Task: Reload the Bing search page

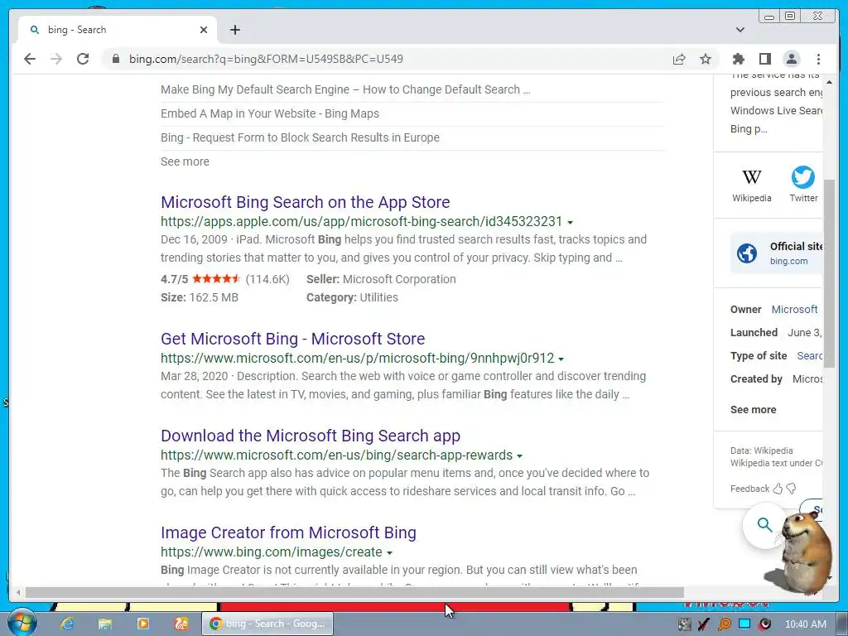Action: click(83, 59)
